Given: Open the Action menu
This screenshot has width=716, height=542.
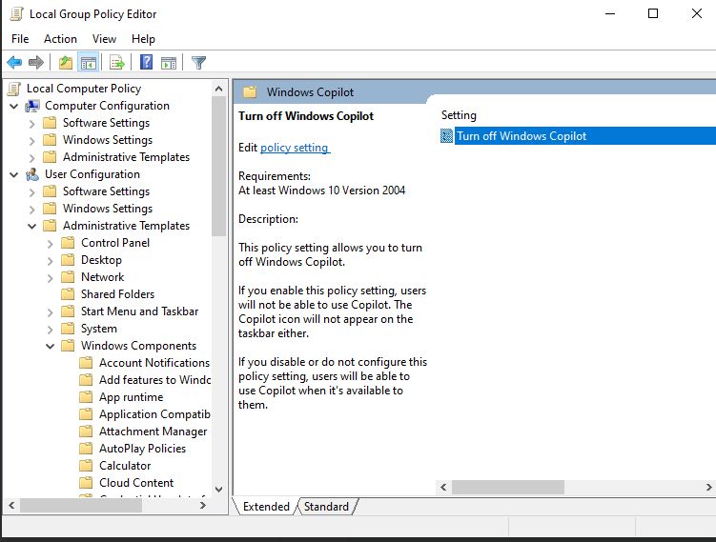Looking at the screenshot, I should (x=60, y=39).
